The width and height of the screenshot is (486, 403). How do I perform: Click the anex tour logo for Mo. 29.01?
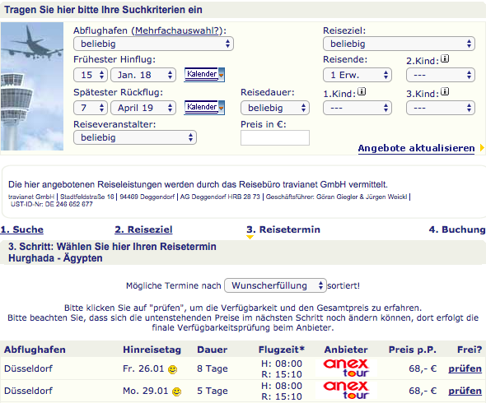tap(346, 391)
